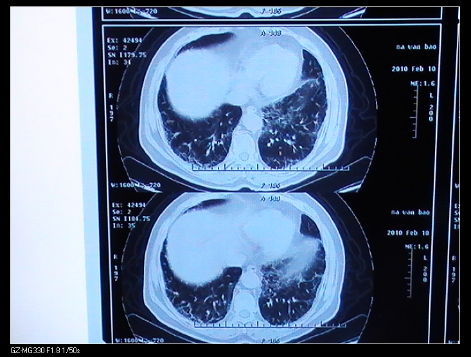Click 'Ex: 42494' above the 'SN I179.75' line
The height and width of the screenshot is (357, 471).
click(x=125, y=41)
